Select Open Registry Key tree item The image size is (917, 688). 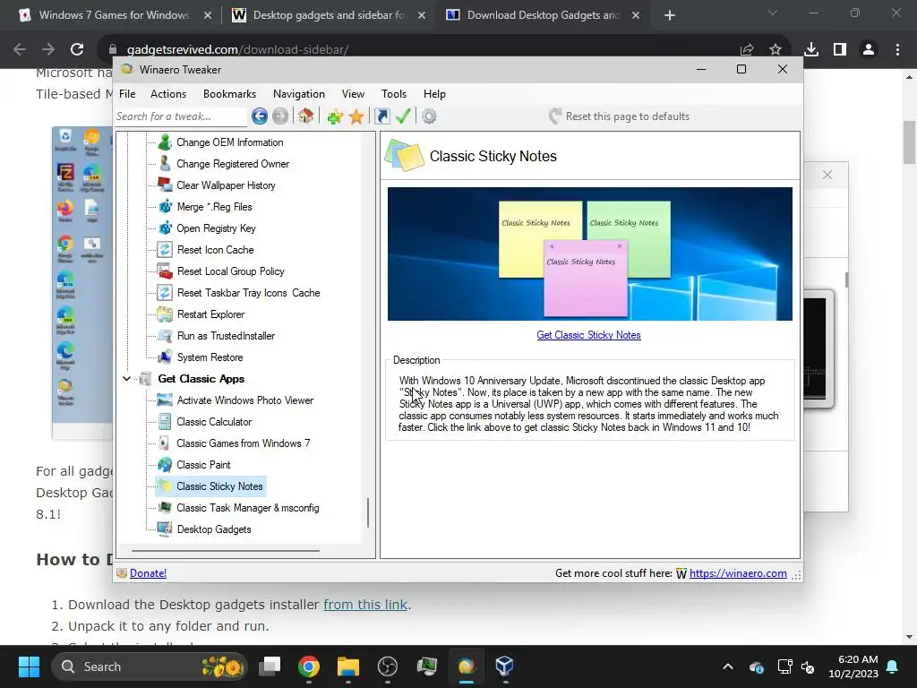pos(216,228)
